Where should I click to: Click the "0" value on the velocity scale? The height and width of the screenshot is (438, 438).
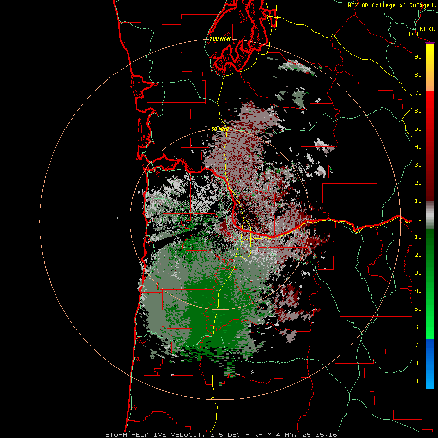coord(420,219)
